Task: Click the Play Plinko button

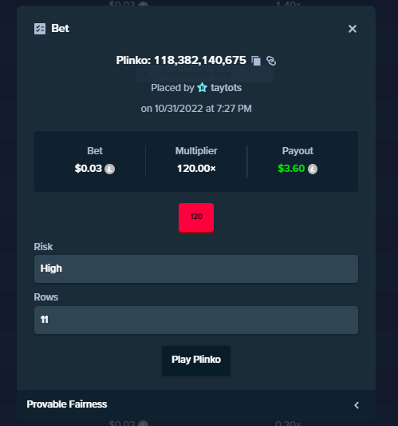Action: point(196,360)
